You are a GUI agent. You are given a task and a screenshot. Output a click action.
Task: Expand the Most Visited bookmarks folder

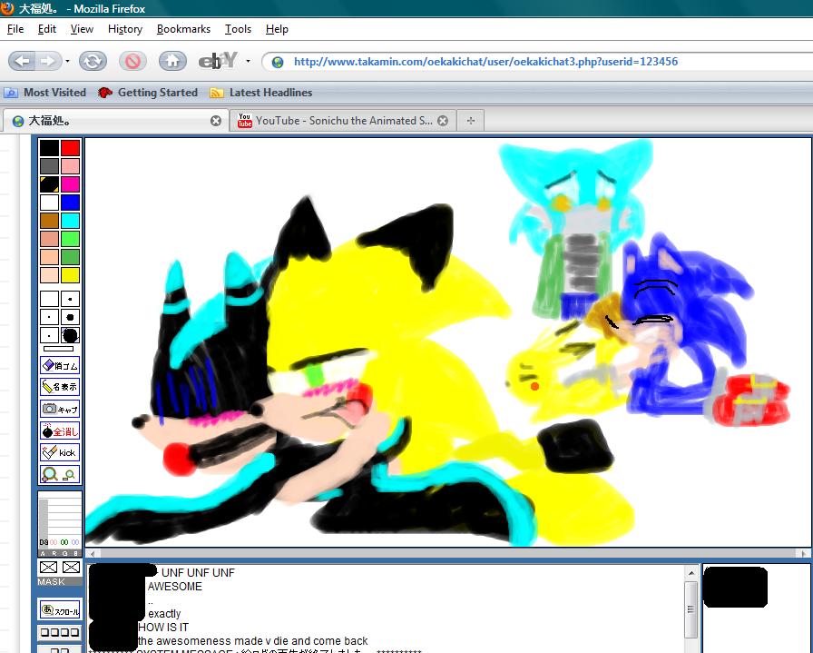[46, 93]
